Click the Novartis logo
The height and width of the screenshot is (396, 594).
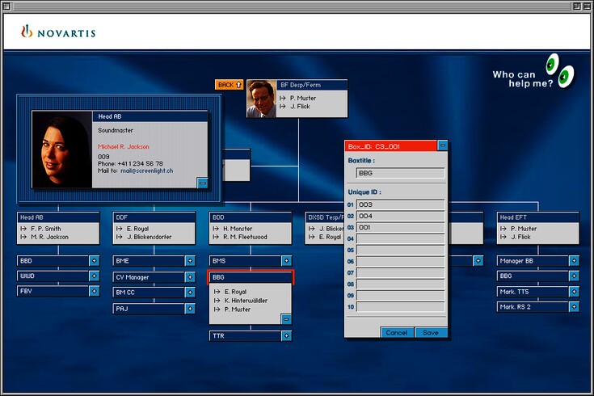[58, 32]
